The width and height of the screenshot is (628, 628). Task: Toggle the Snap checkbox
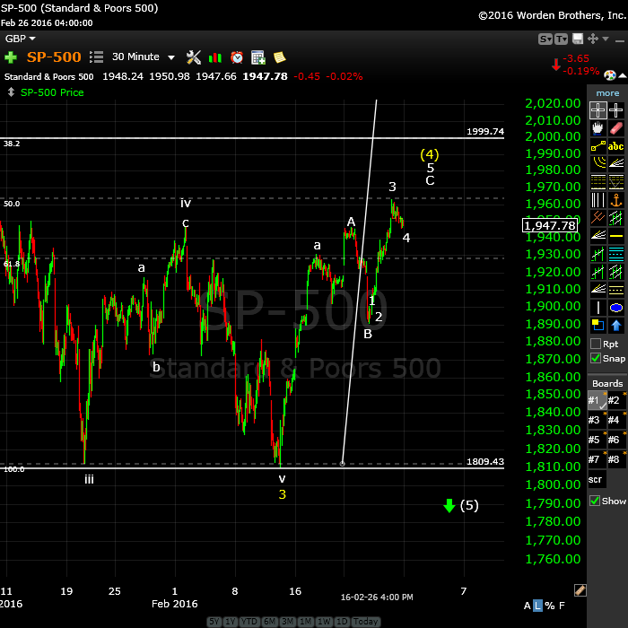coord(596,358)
